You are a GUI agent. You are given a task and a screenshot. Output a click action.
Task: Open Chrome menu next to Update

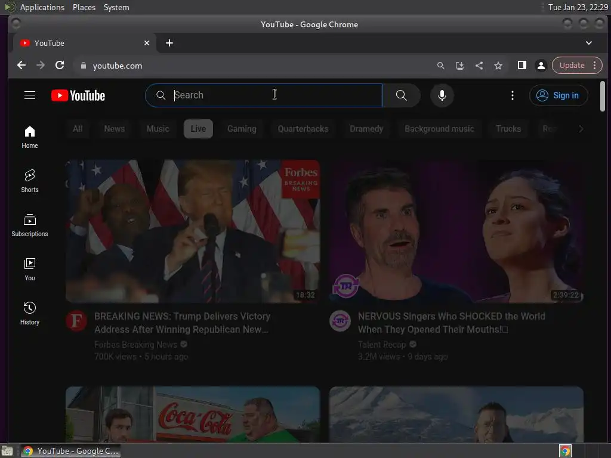595,66
